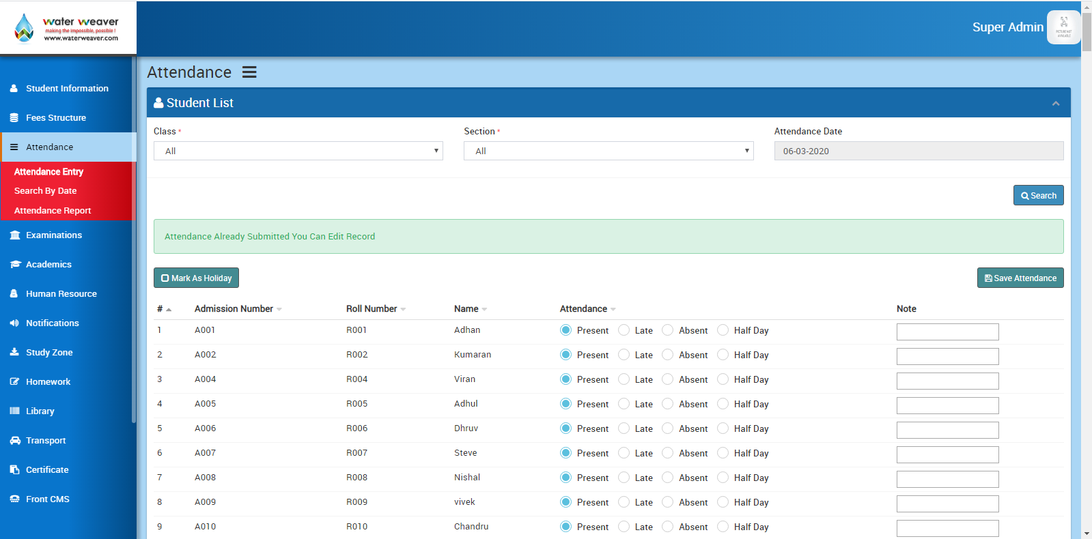Screen dimensions: 1092x539
Task: Open the Section dropdown
Action: coord(608,151)
